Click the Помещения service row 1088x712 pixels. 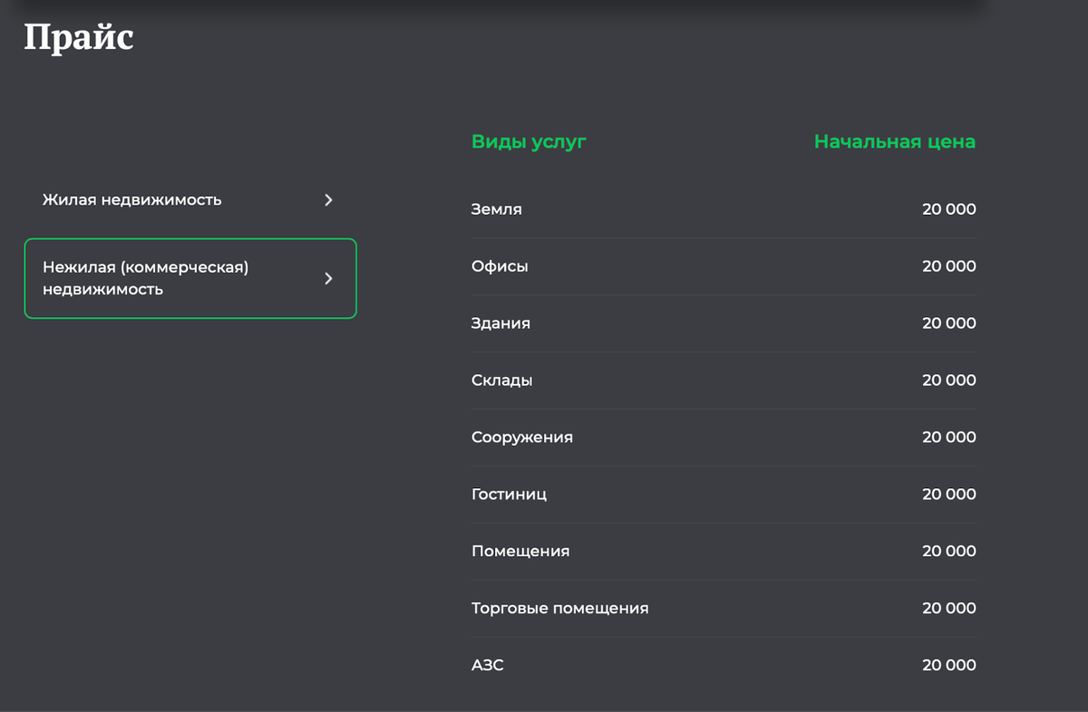pos(520,552)
